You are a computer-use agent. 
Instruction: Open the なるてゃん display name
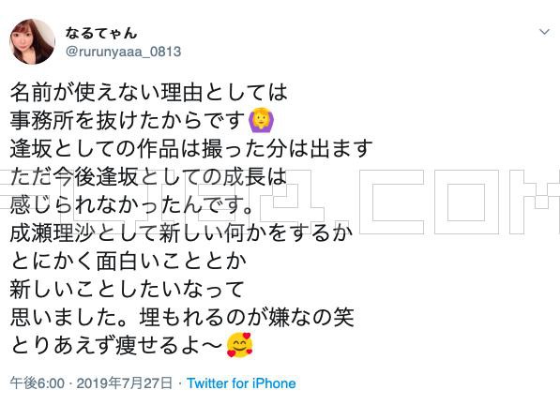pos(101,33)
